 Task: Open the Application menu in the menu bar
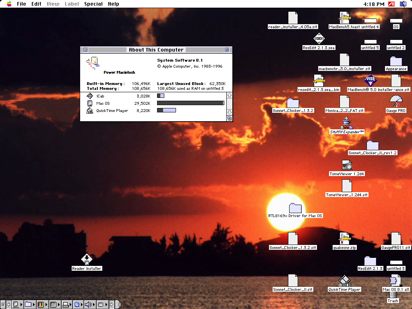coord(403,4)
